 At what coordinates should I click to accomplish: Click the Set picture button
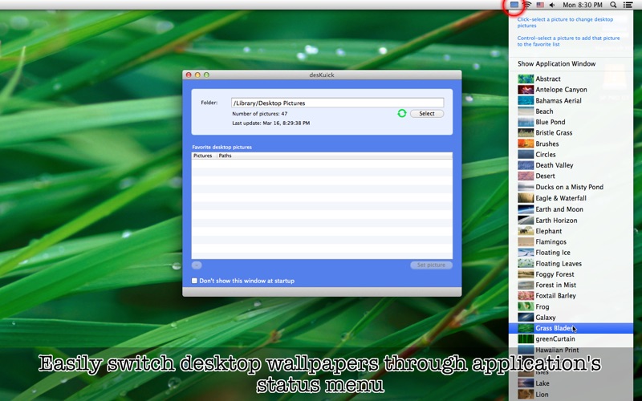click(x=431, y=265)
